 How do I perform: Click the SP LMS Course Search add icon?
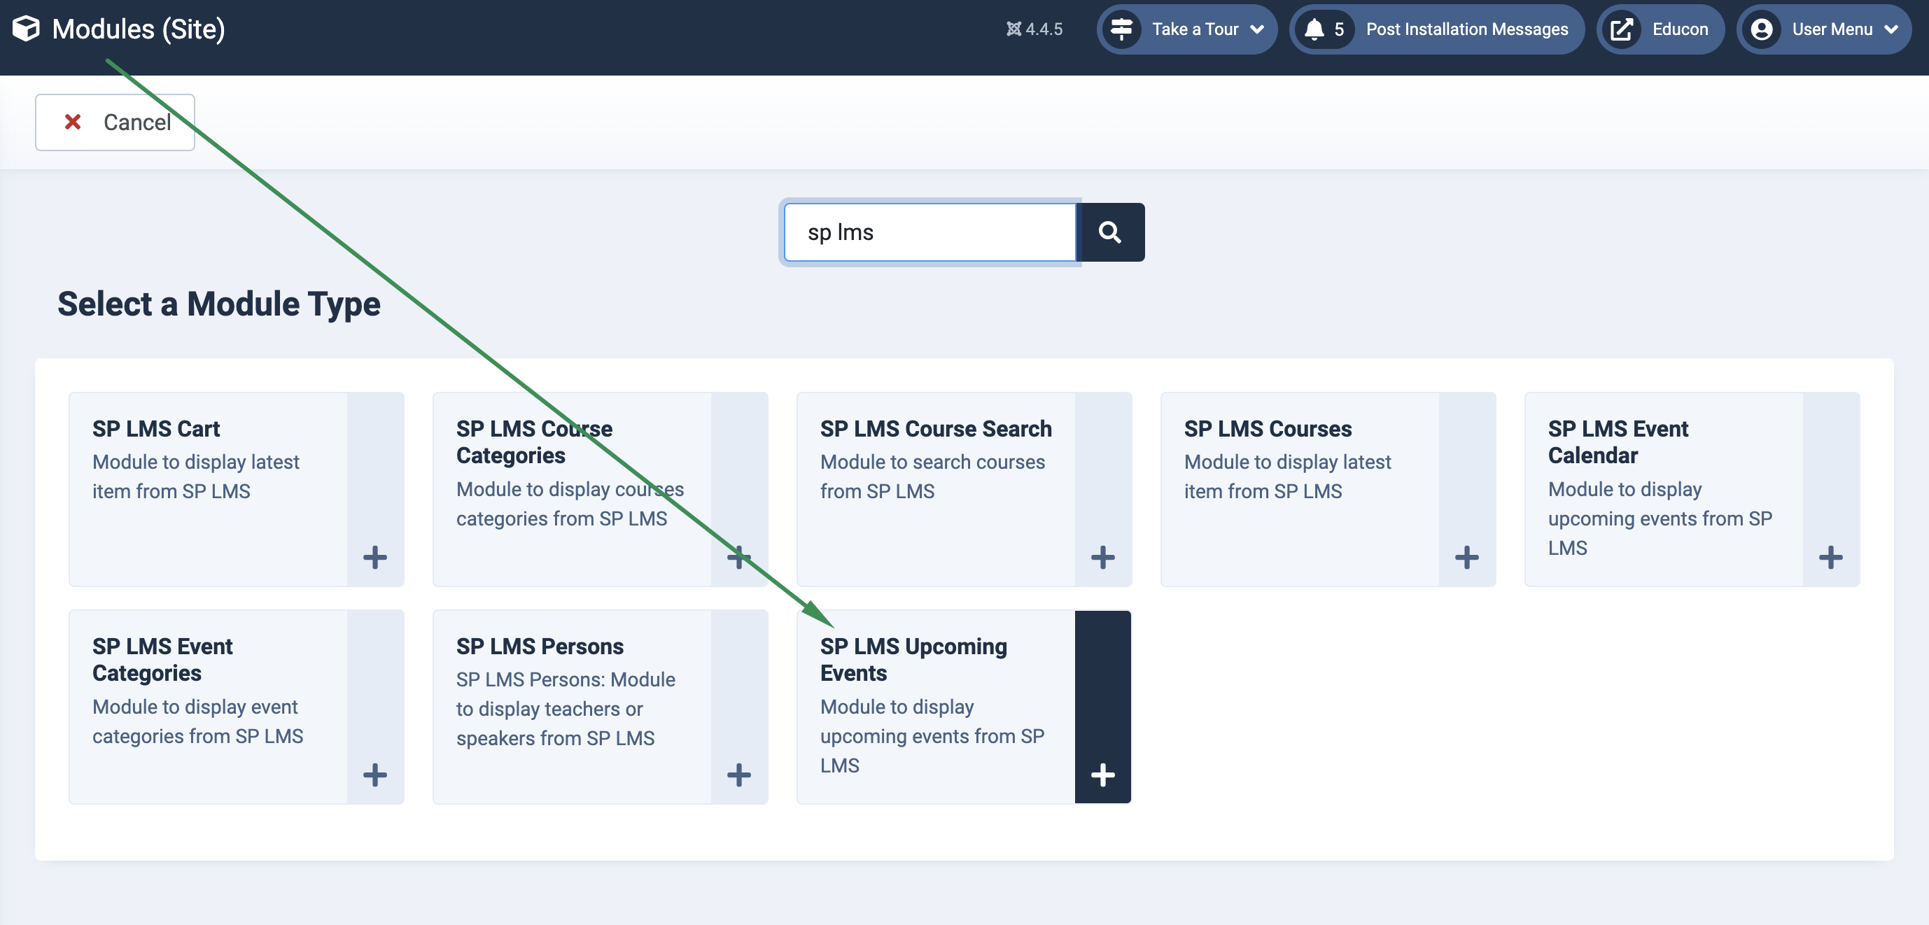click(x=1102, y=556)
